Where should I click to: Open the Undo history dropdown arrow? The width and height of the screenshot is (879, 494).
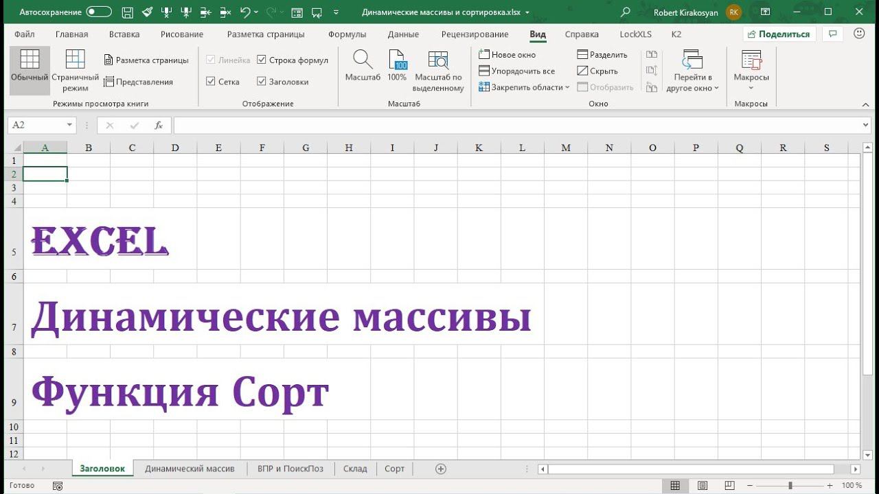(256, 12)
